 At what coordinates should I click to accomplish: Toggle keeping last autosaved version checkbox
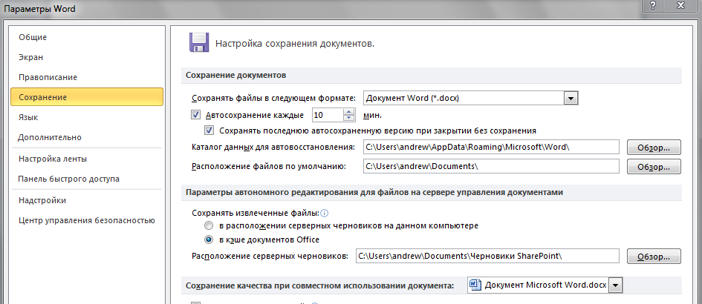tap(209, 130)
